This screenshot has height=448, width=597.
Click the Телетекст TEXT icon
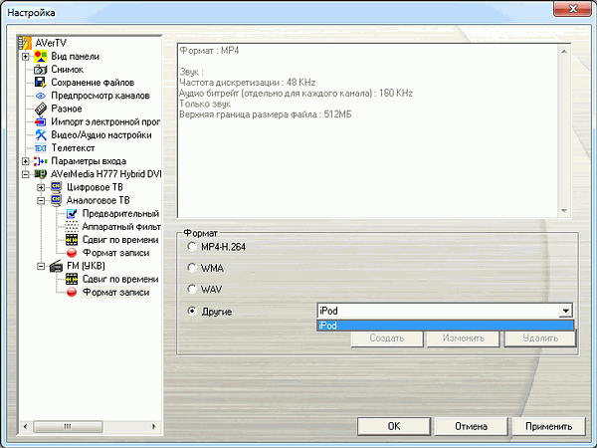pos(41,148)
